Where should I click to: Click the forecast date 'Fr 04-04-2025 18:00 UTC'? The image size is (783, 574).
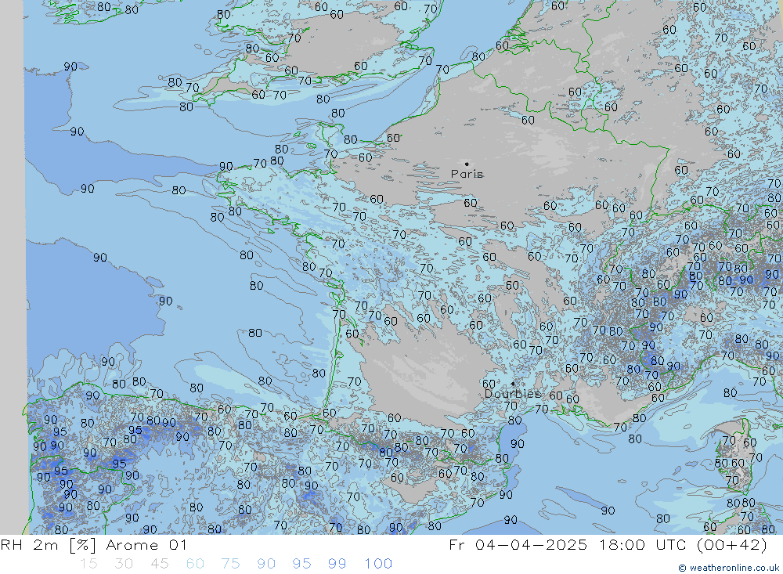[x=568, y=545]
